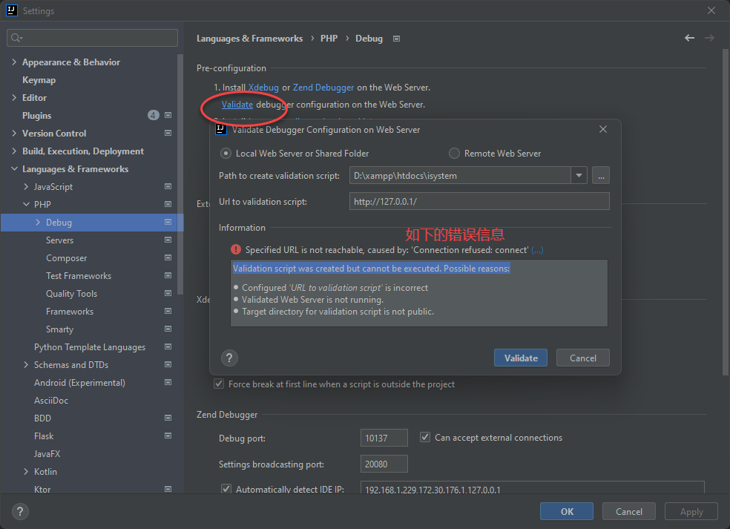Click the 'Url to validation script' field
This screenshot has width=730, height=529.
click(479, 200)
